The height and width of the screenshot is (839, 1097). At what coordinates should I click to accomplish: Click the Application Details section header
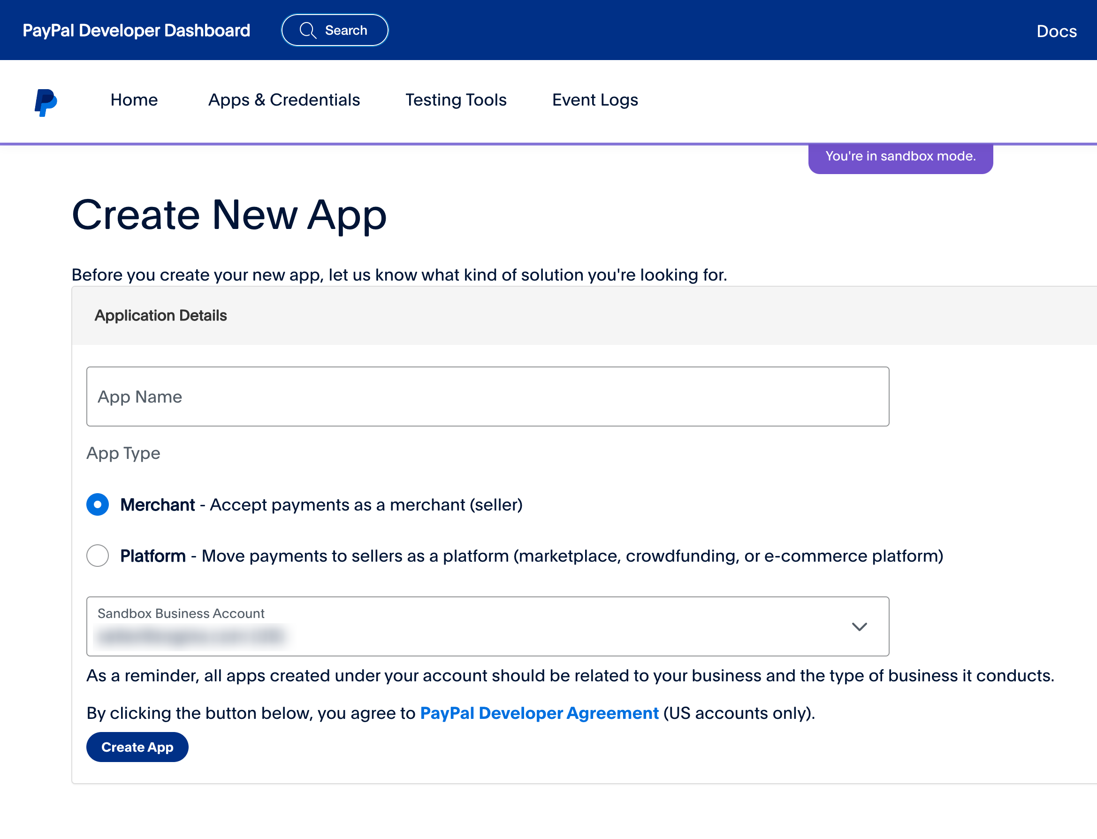[161, 316]
